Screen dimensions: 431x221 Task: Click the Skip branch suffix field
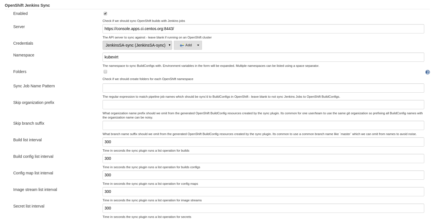[x=263, y=125]
